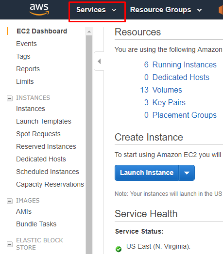Collapse the ELASTIC BLOCK STORE section

tap(10, 244)
